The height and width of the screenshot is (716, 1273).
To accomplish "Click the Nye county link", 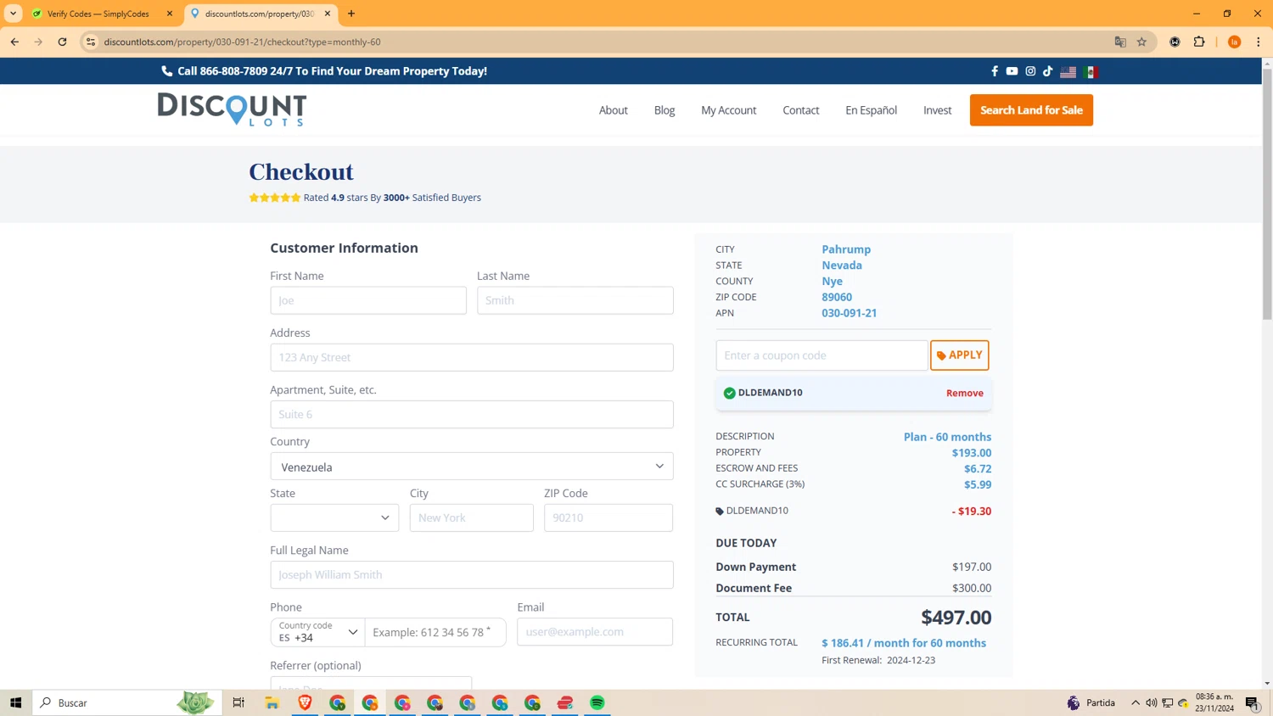I will tap(832, 281).
